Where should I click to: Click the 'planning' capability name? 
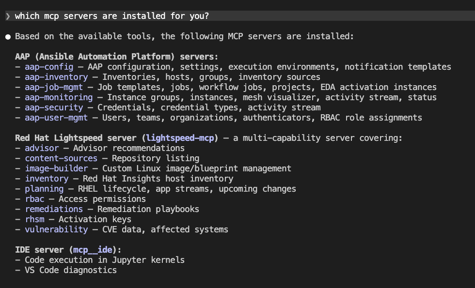[x=44, y=189]
